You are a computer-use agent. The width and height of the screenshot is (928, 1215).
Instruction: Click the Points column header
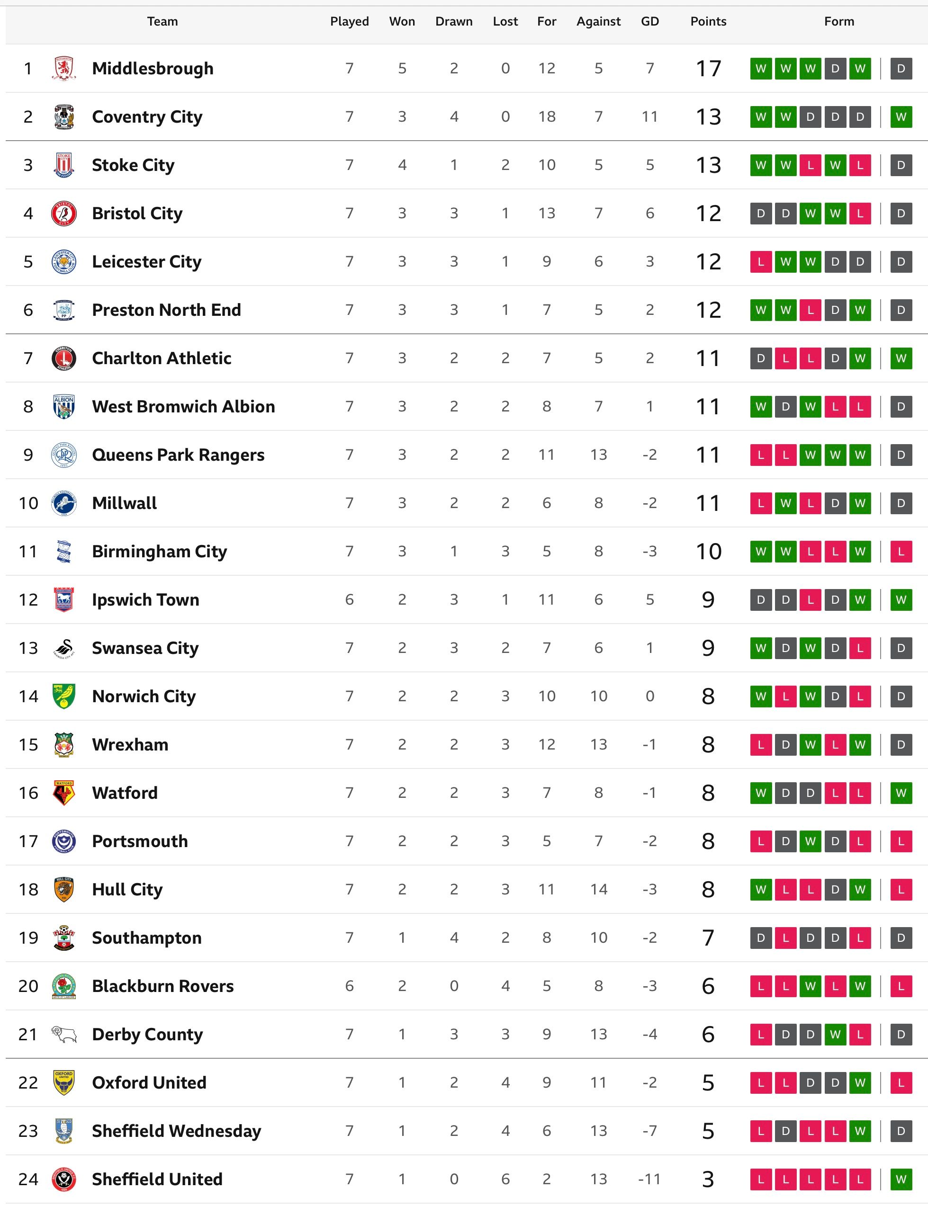pyautogui.click(x=708, y=21)
